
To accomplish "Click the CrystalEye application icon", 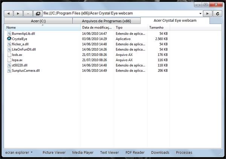I will click(9, 39).
